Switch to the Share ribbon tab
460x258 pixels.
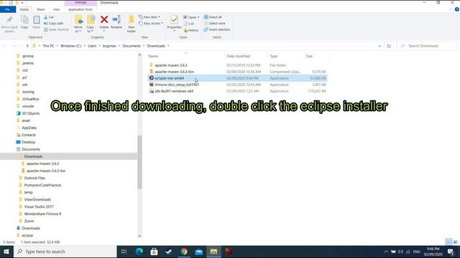coord(41,9)
